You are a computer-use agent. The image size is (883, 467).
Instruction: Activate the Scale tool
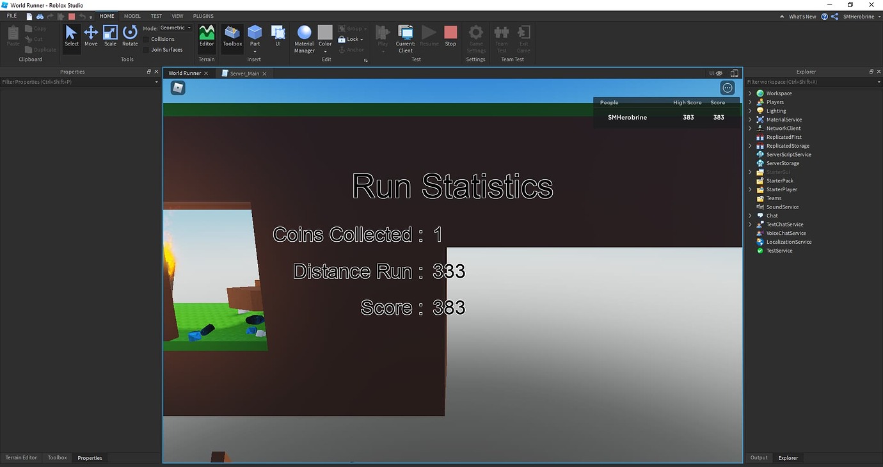tap(109, 36)
